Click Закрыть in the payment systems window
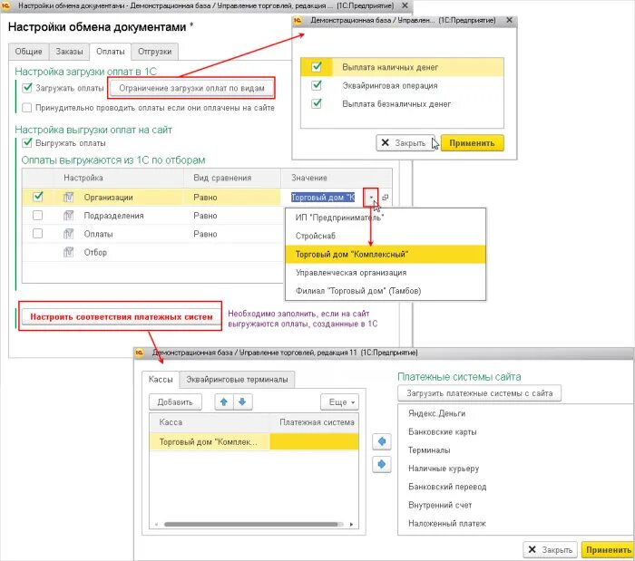This screenshot has width=635, height=561. (x=550, y=550)
